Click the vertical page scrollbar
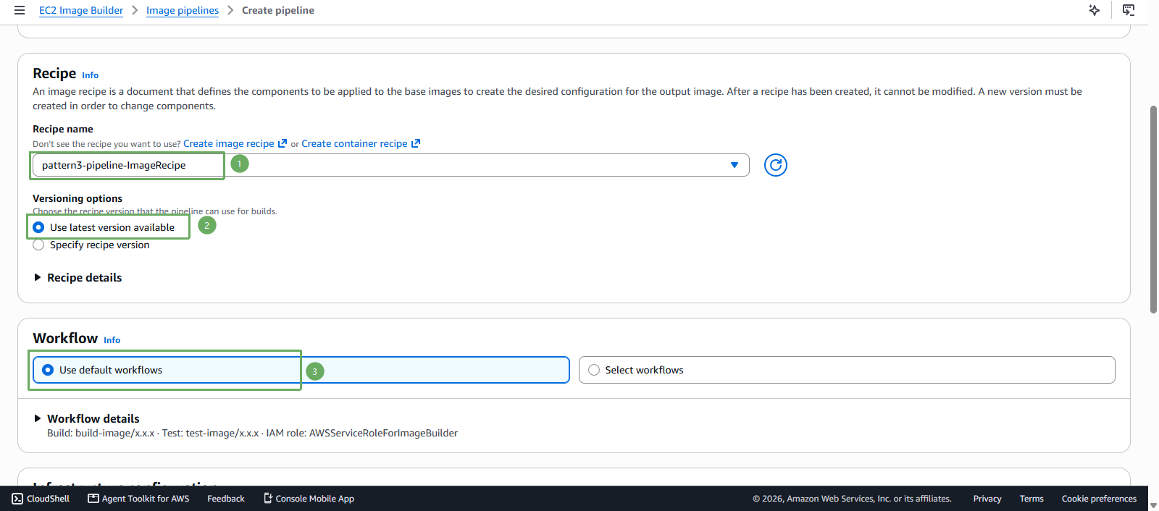This screenshot has width=1159, height=511. click(1153, 210)
